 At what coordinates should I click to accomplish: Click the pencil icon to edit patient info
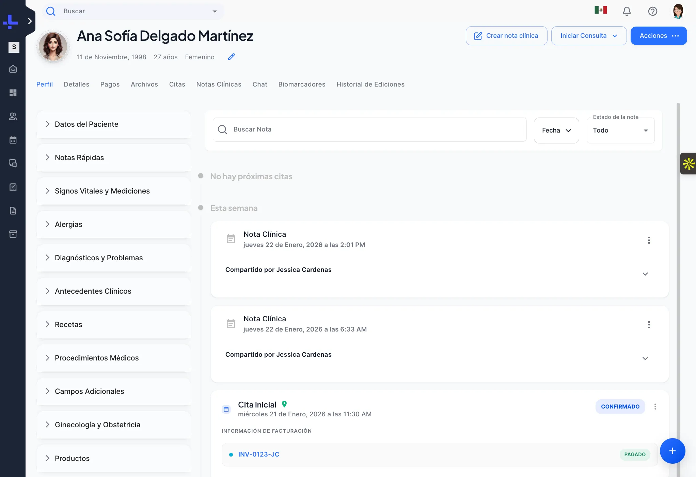[x=231, y=57]
